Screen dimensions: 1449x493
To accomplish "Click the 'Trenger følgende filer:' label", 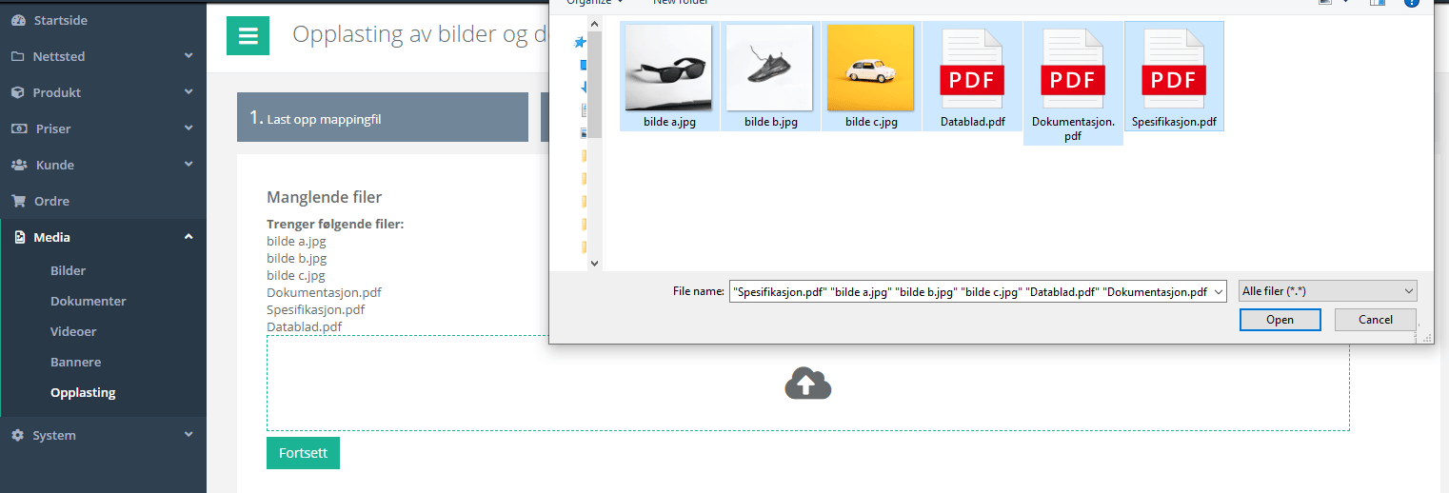I will point(335,225).
